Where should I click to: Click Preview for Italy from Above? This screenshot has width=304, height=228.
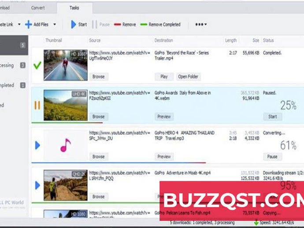coord(164,117)
